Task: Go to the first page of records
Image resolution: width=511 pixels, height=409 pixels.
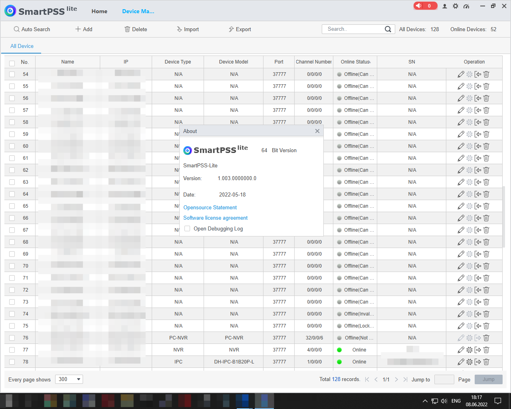Action: (367, 379)
